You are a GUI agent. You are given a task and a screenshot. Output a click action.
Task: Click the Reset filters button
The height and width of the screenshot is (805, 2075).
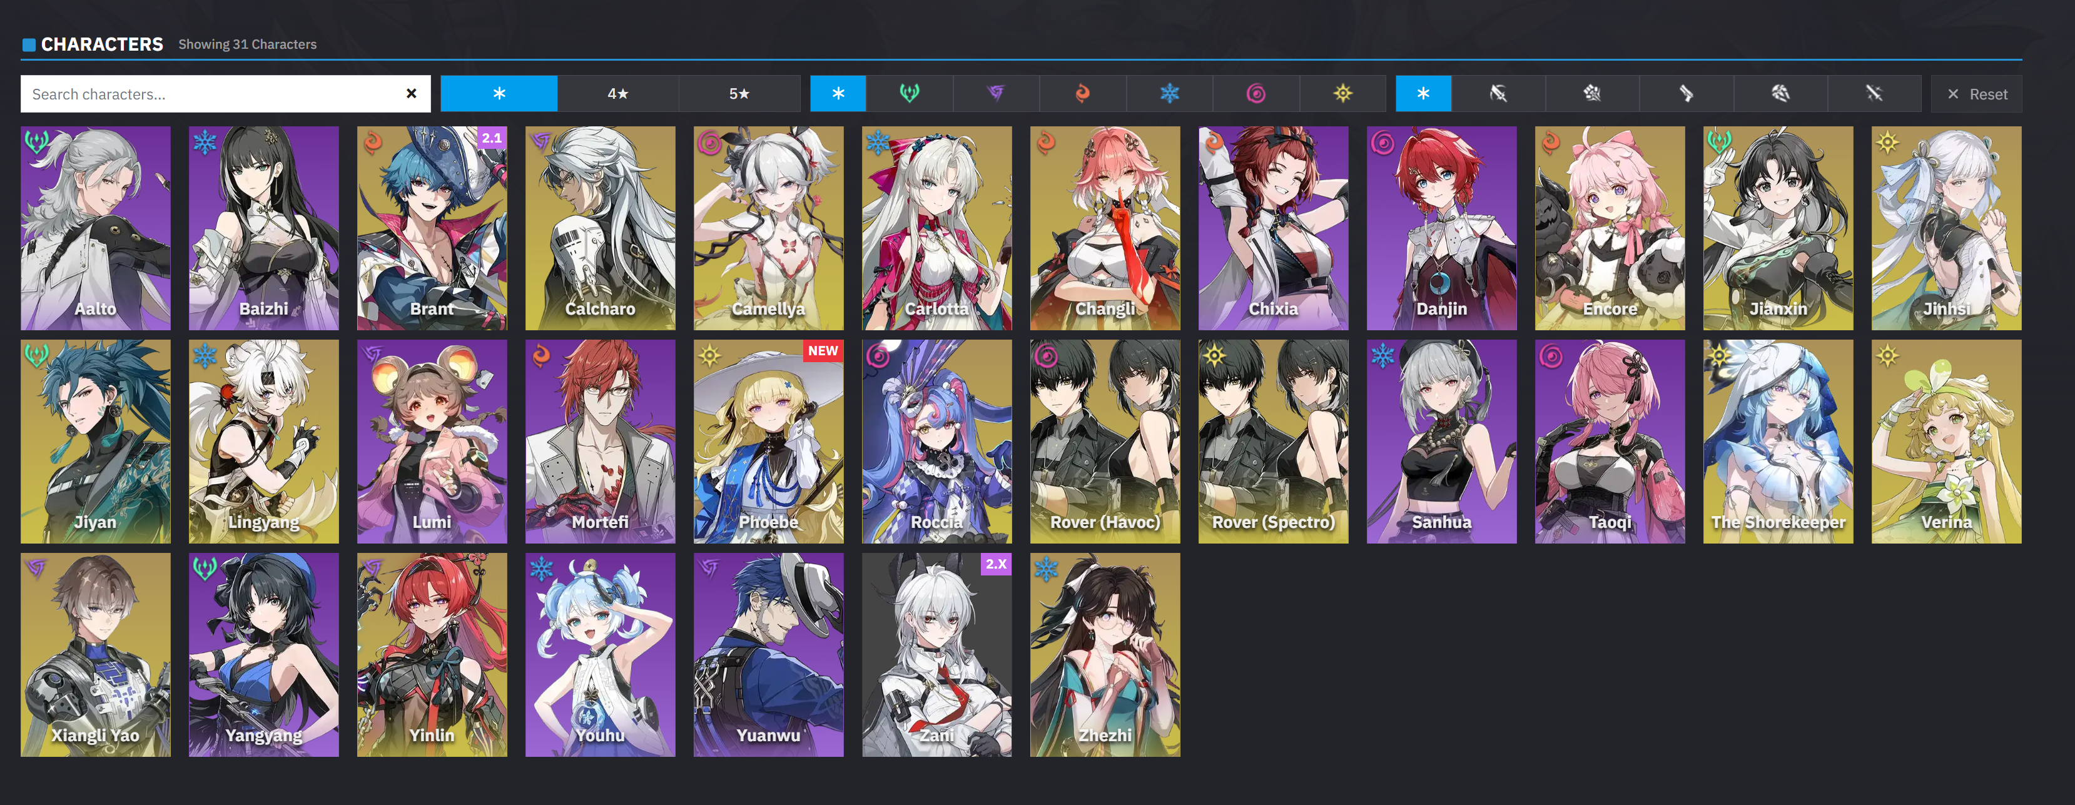pyautogui.click(x=1977, y=93)
